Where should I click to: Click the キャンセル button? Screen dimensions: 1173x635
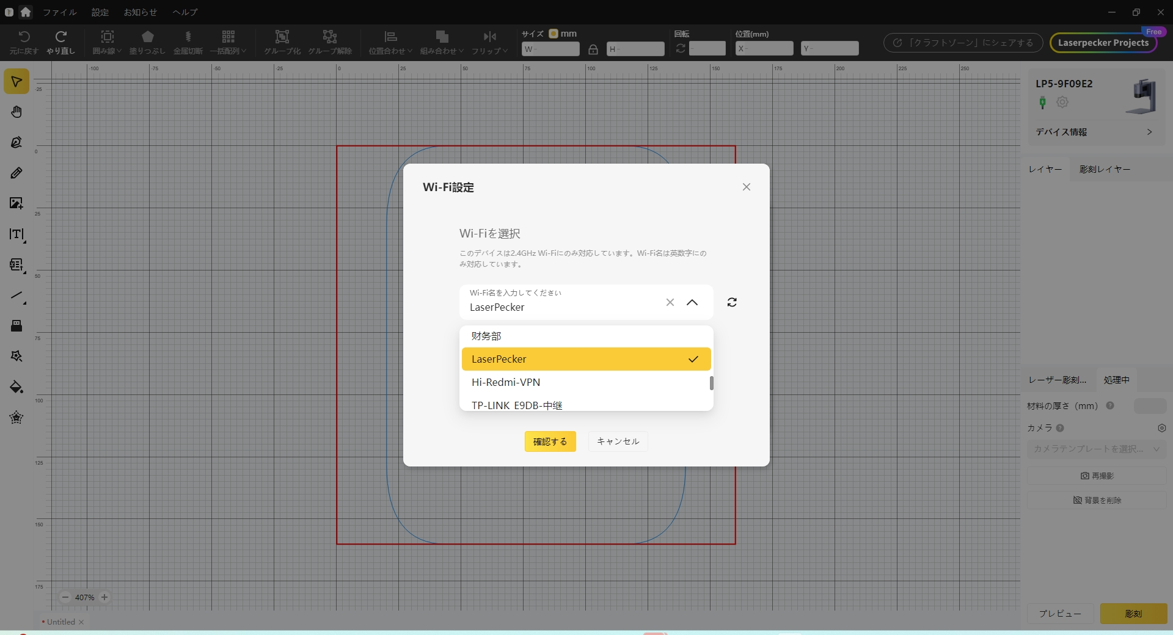618,441
